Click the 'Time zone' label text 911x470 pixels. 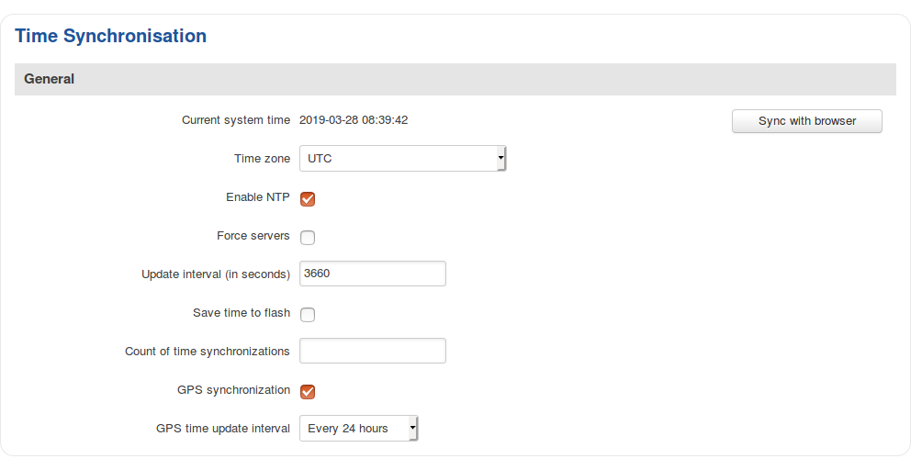click(262, 159)
